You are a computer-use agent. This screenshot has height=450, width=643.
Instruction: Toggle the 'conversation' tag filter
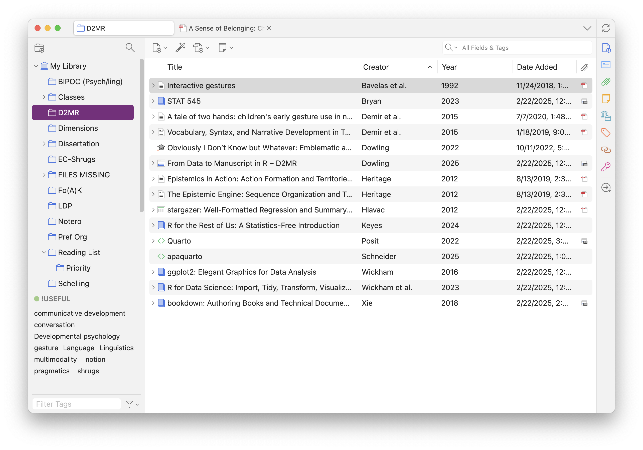pyautogui.click(x=54, y=325)
